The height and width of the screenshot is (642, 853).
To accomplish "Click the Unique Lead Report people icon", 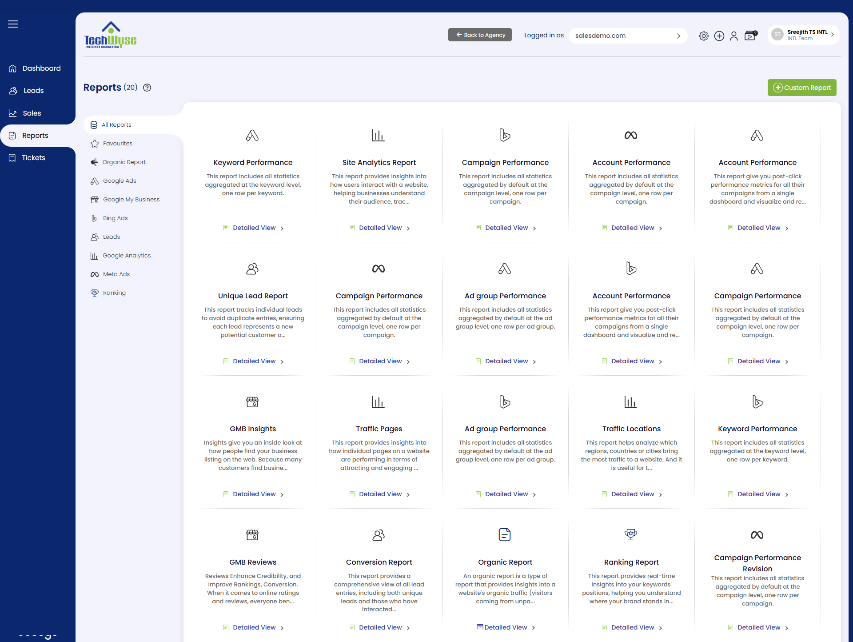I will tap(252, 269).
